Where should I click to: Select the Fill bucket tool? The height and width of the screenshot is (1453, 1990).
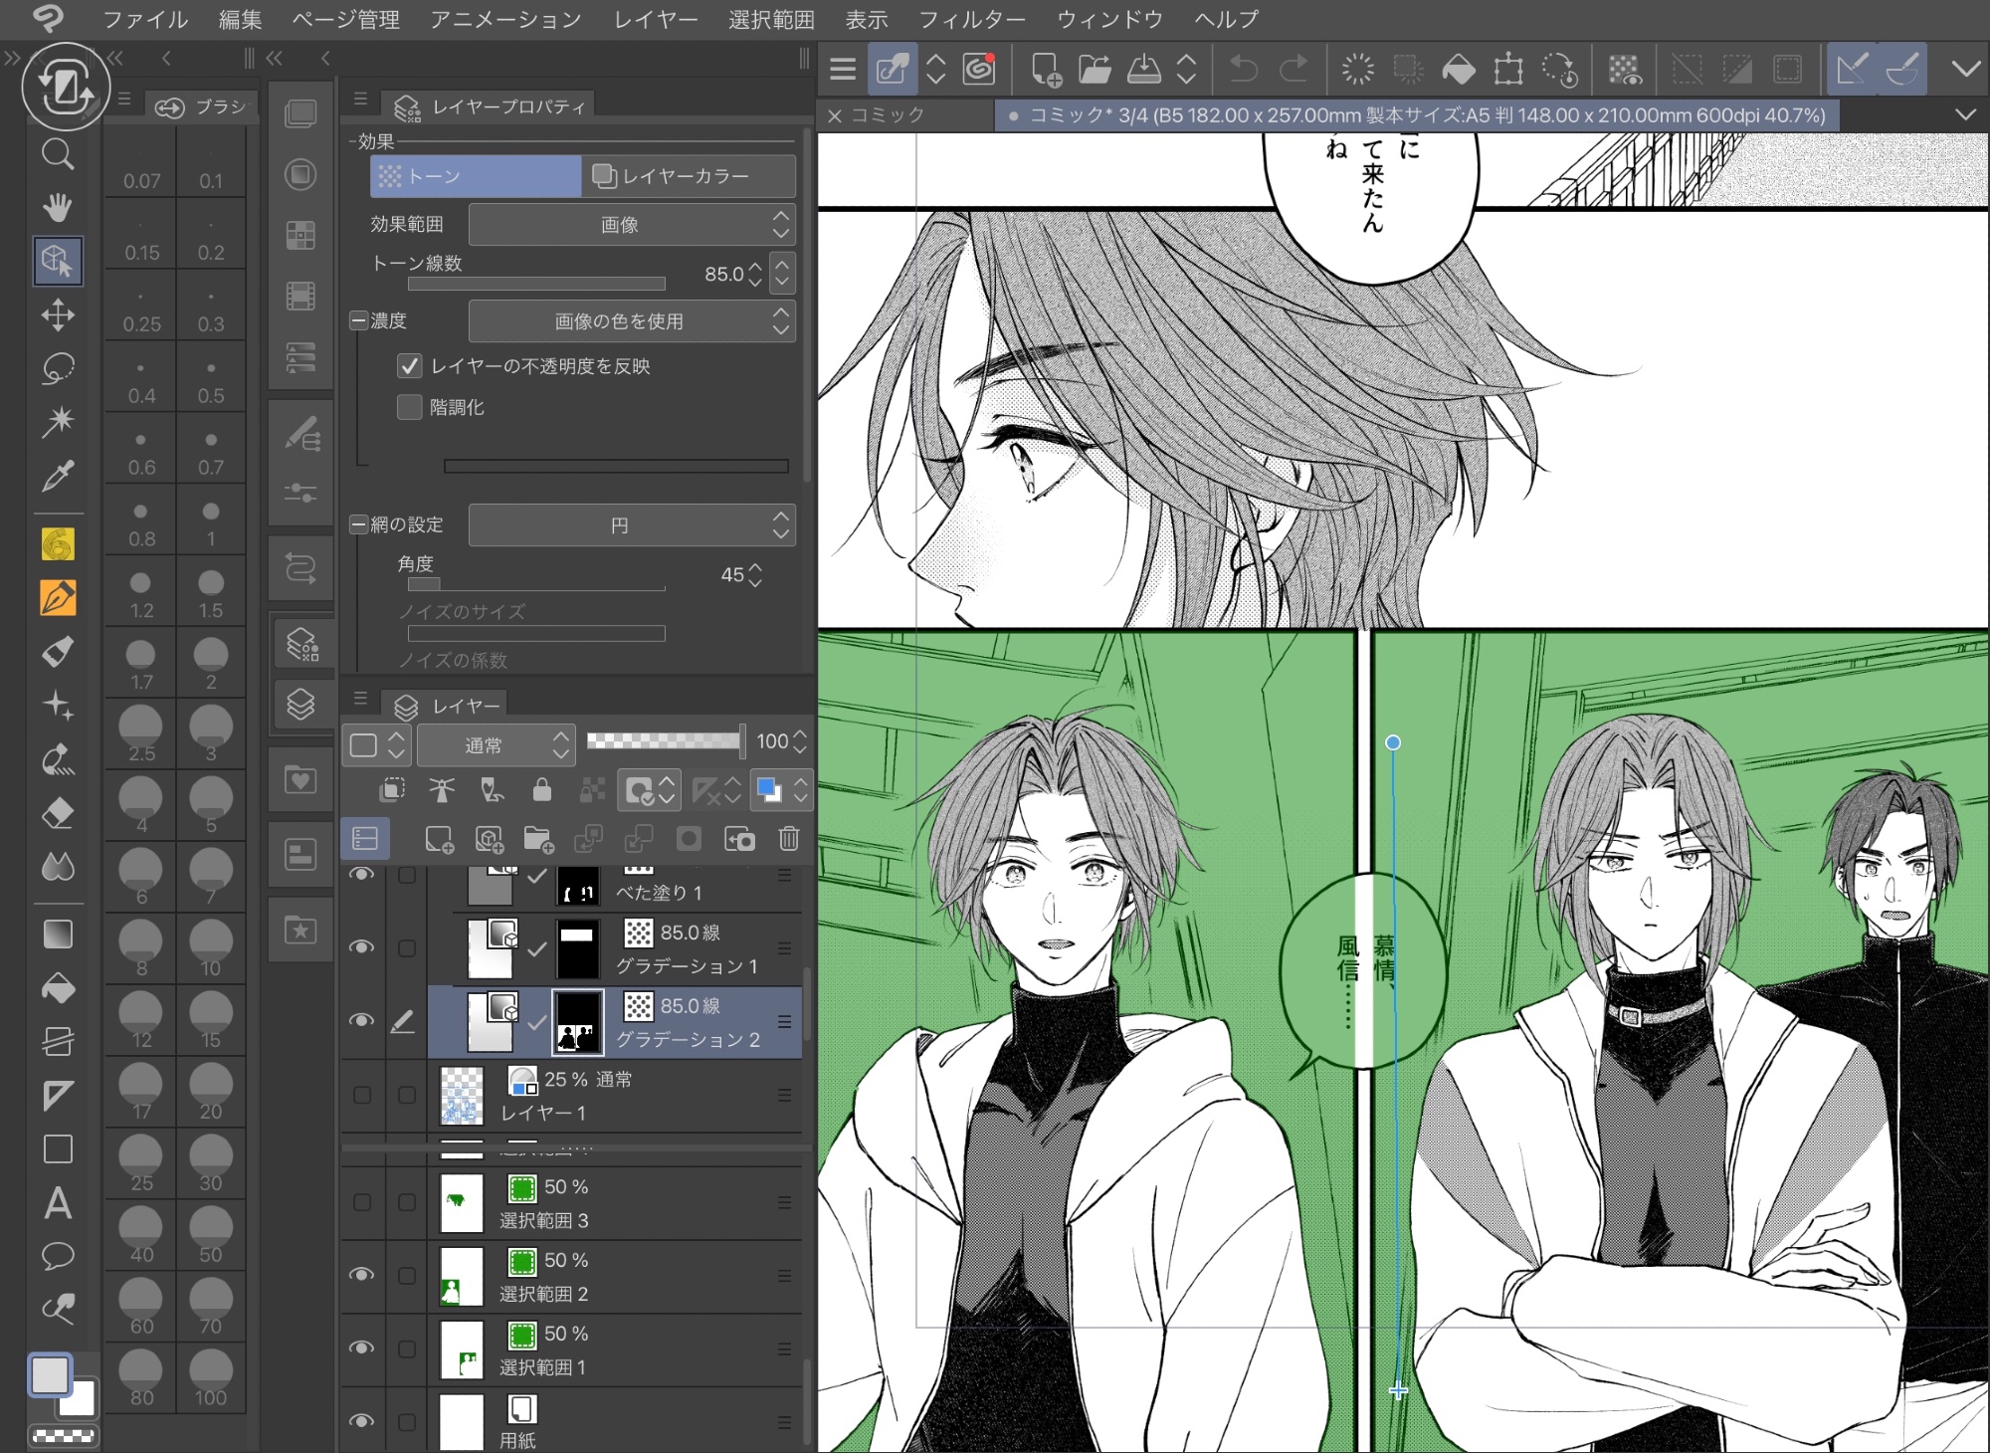pyautogui.click(x=57, y=988)
